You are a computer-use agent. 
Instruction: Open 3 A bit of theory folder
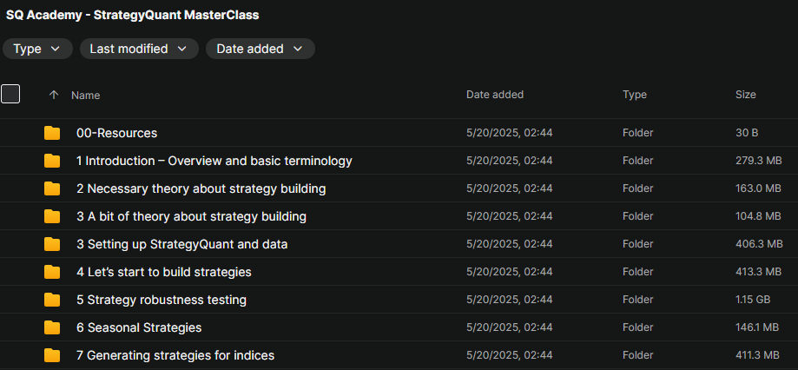(191, 216)
